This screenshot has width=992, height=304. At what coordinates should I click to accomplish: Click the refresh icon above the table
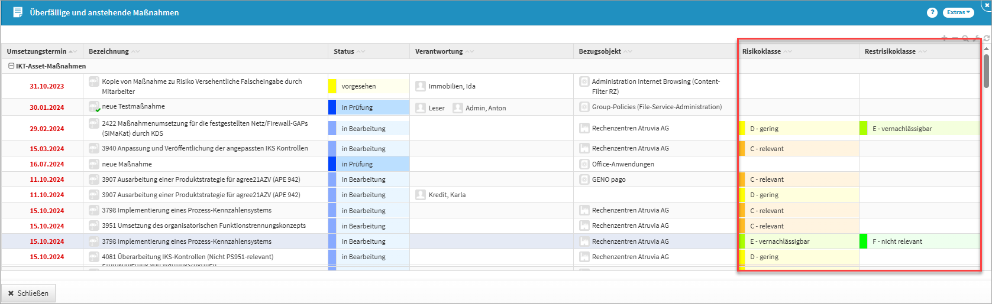pyautogui.click(x=987, y=38)
